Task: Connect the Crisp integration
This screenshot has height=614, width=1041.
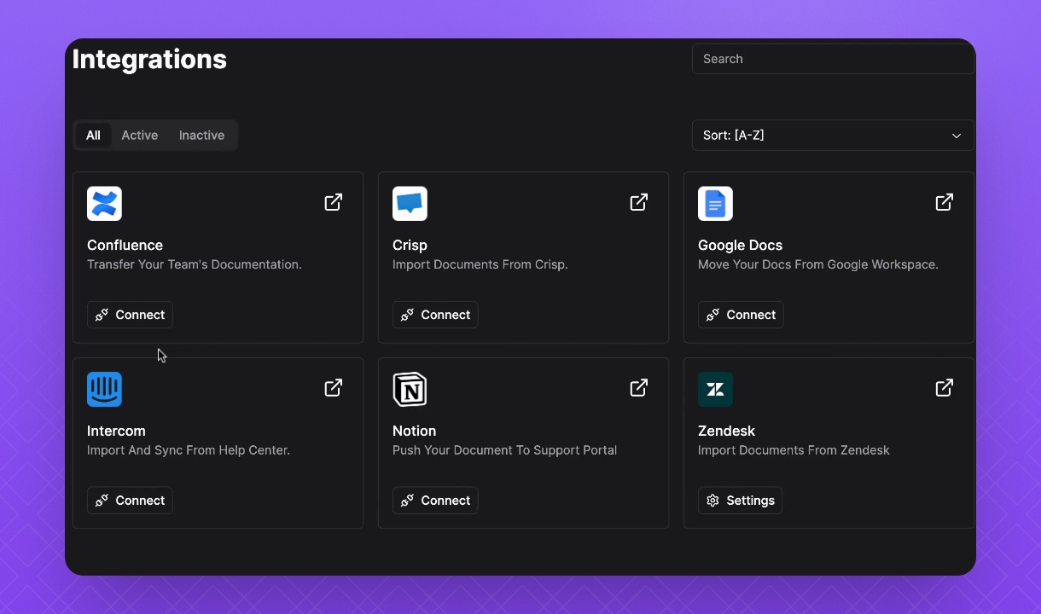Action: 435,315
